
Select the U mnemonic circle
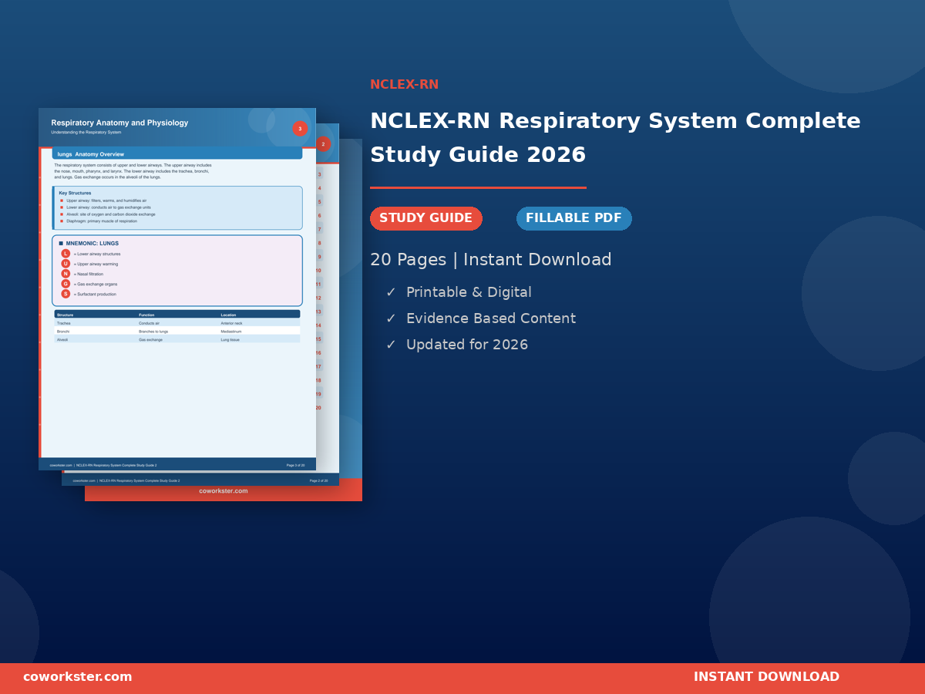click(66, 264)
